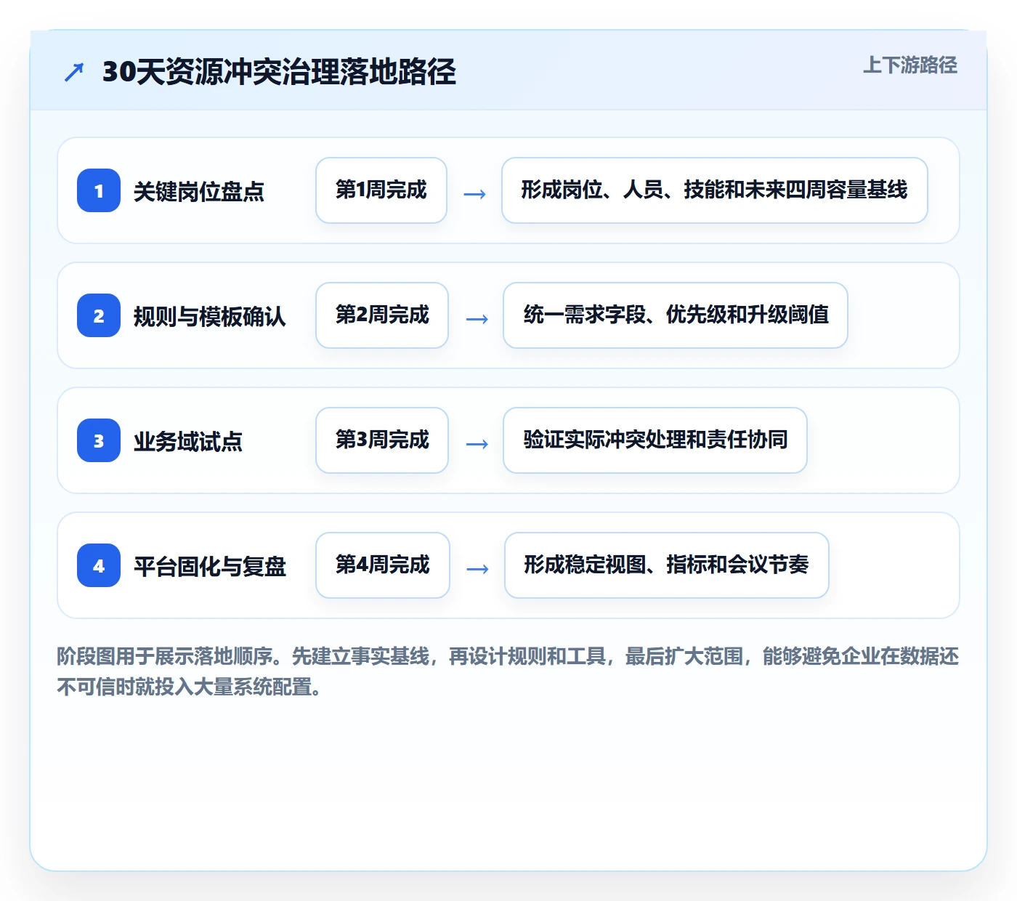Click the arrow after 第3周完成

pos(477,443)
